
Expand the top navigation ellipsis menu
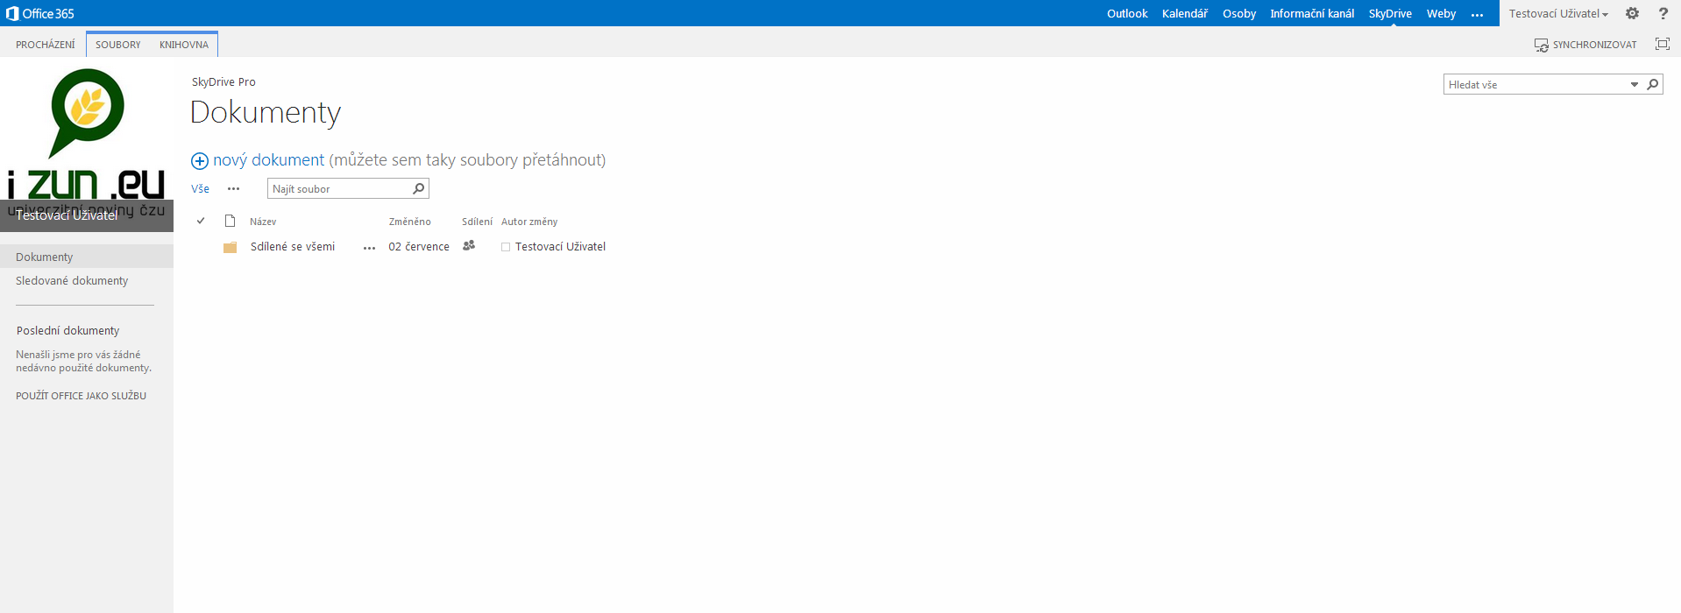[1477, 14]
